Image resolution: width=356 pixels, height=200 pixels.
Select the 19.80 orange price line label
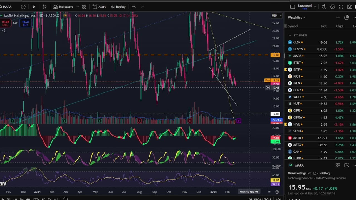pos(276,55)
